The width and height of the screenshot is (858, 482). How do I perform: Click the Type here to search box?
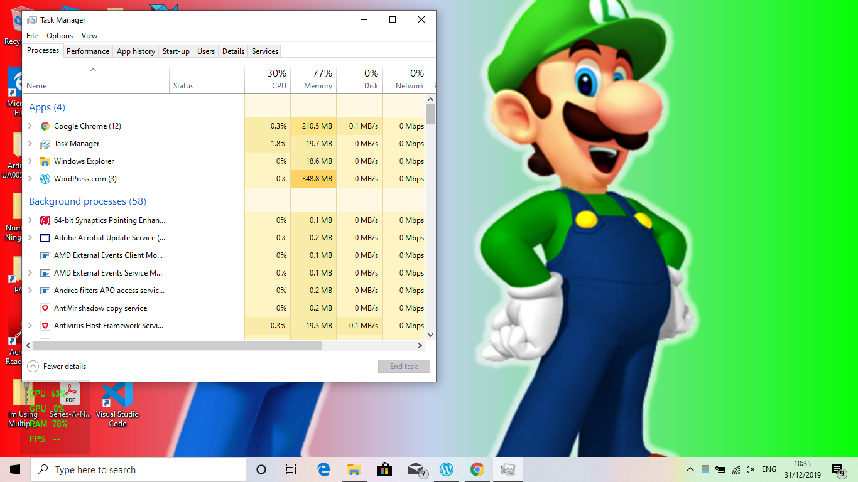pos(138,469)
